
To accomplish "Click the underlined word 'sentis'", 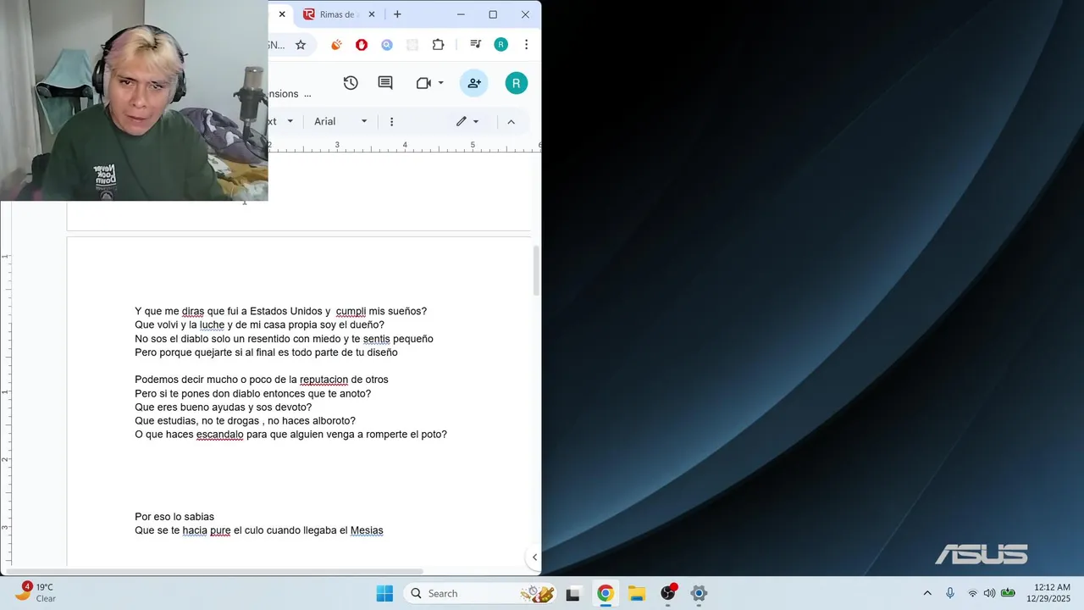I will (x=377, y=339).
